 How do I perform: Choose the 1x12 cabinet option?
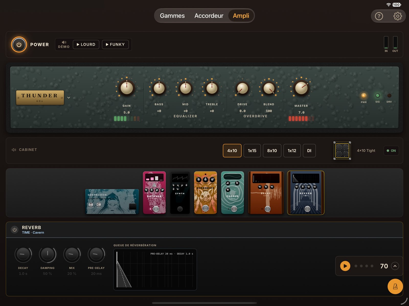pos(292,151)
